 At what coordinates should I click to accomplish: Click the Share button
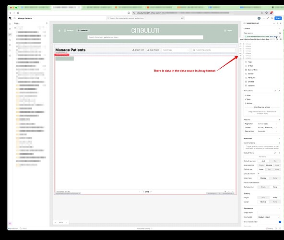click(x=278, y=18)
